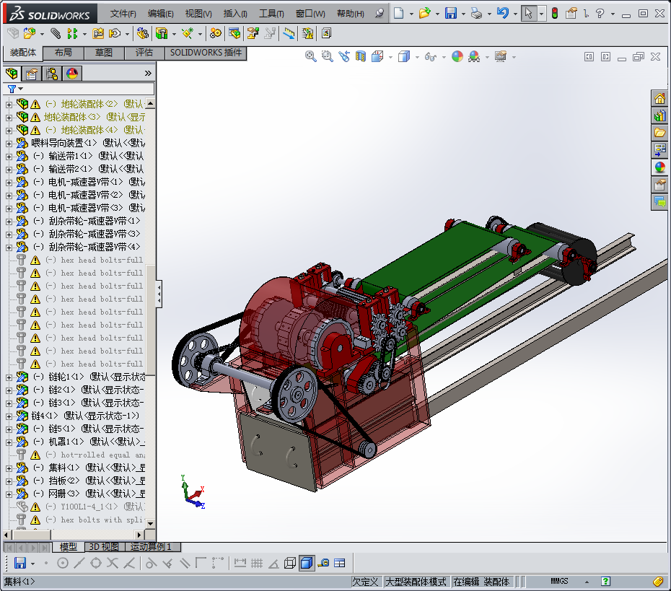Image resolution: width=671 pixels, height=591 pixels.
Task: Open the 编辑(E) menu
Action: tap(160, 14)
